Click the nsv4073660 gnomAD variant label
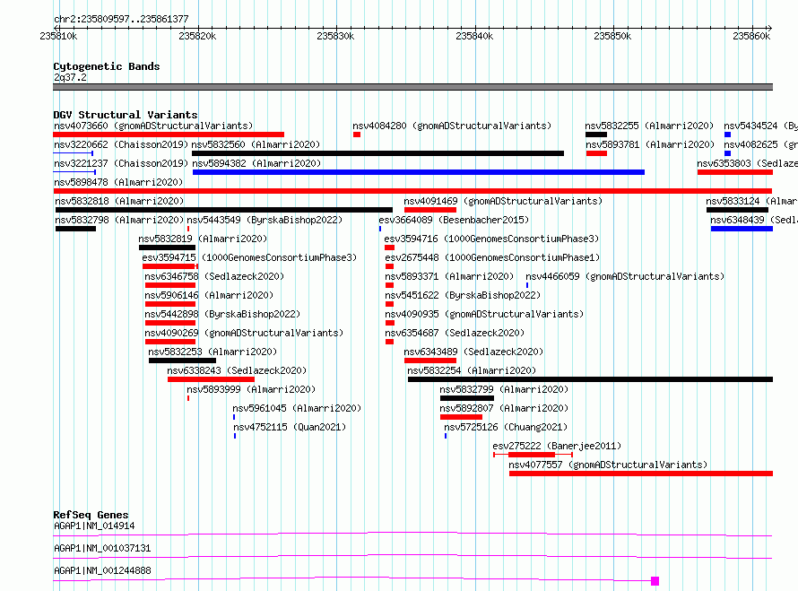The width and height of the screenshot is (798, 591). (153, 126)
